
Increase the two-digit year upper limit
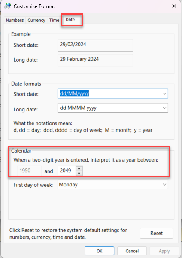79,169
